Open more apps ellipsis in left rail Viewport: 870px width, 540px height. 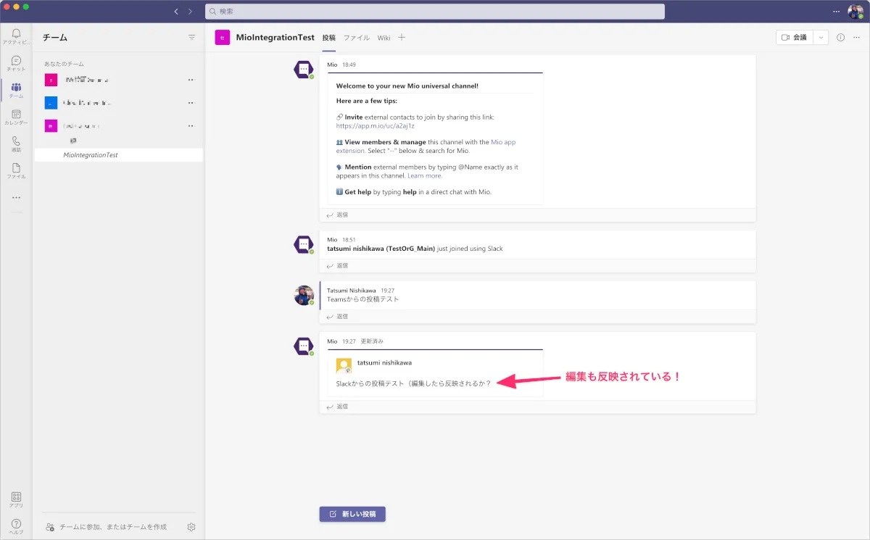tap(16, 197)
